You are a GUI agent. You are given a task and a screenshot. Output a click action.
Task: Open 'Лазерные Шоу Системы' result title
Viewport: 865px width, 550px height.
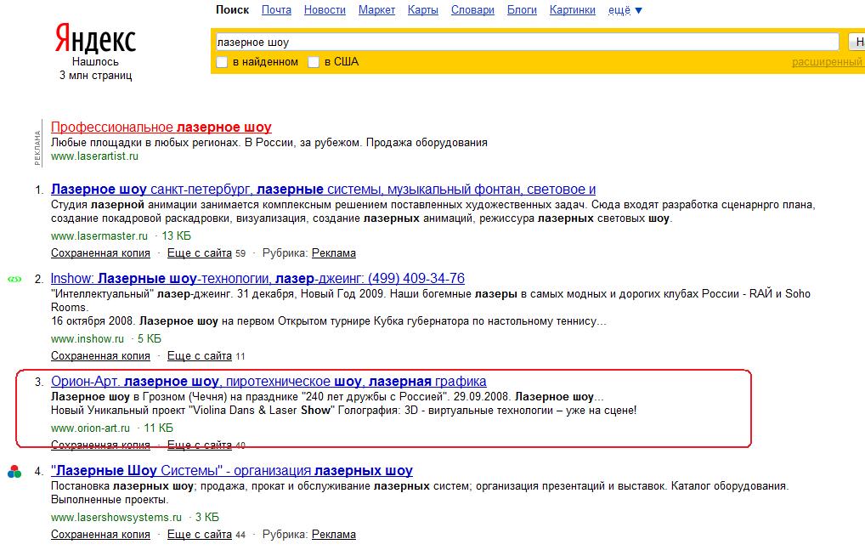click(x=232, y=471)
